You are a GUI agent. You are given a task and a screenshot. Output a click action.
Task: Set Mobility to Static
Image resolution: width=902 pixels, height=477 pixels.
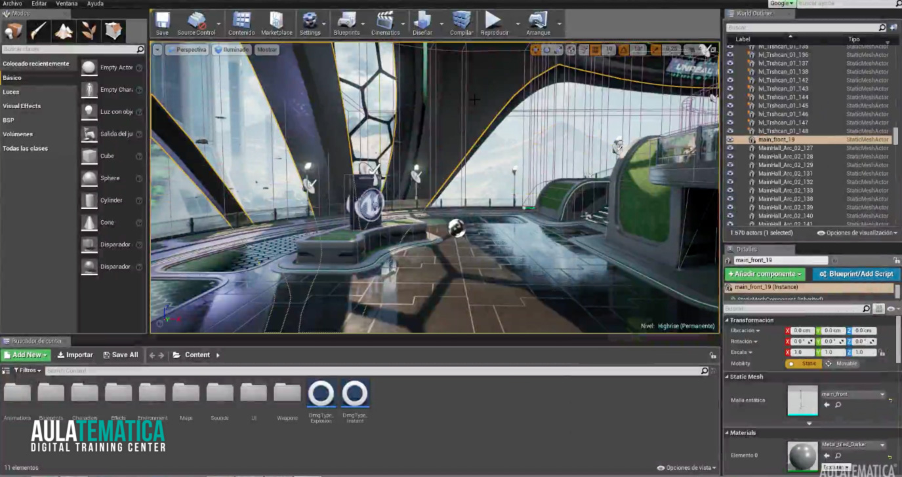[804, 364]
